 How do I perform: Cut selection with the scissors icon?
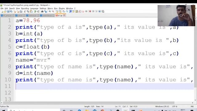coord(25,11)
